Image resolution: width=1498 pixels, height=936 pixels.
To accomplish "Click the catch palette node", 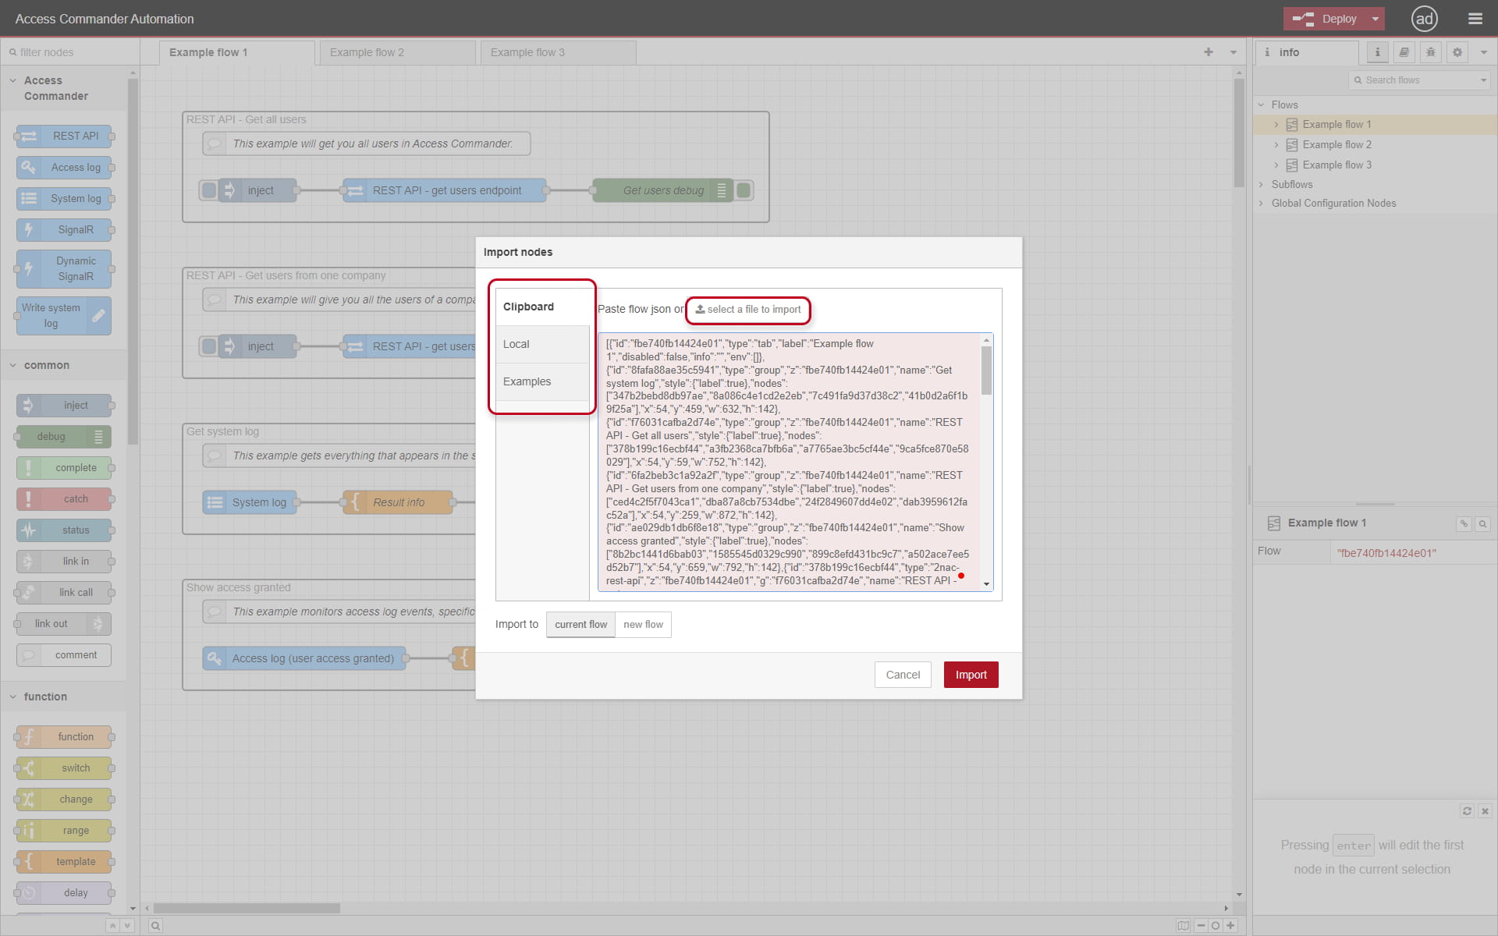I will [x=64, y=499].
